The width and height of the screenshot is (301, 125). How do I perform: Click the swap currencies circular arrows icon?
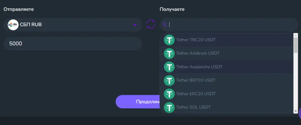pyautogui.click(x=151, y=24)
